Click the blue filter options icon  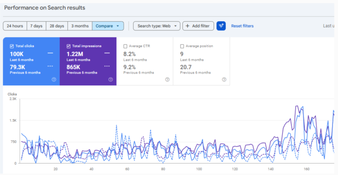point(221,26)
